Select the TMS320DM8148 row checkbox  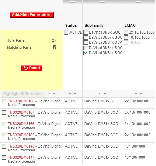[x=4, y=146]
